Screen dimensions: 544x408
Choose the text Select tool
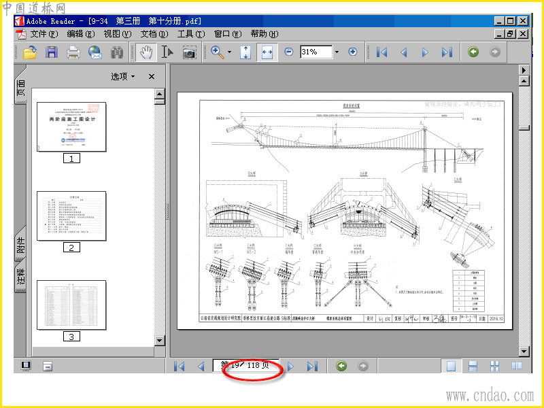[167, 52]
